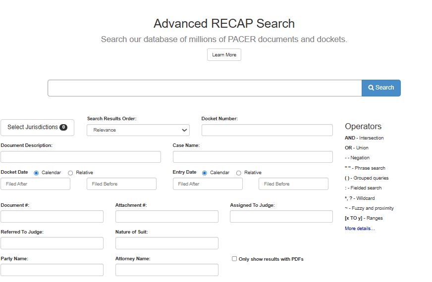The height and width of the screenshot is (282, 432).
Task: Click Docket Date Filed After field
Action: (x=36, y=184)
